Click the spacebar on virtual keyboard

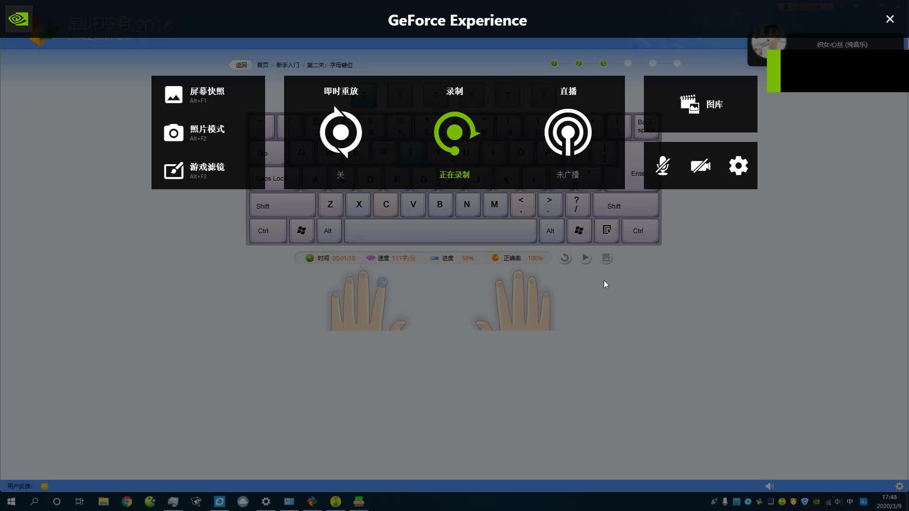coord(440,231)
